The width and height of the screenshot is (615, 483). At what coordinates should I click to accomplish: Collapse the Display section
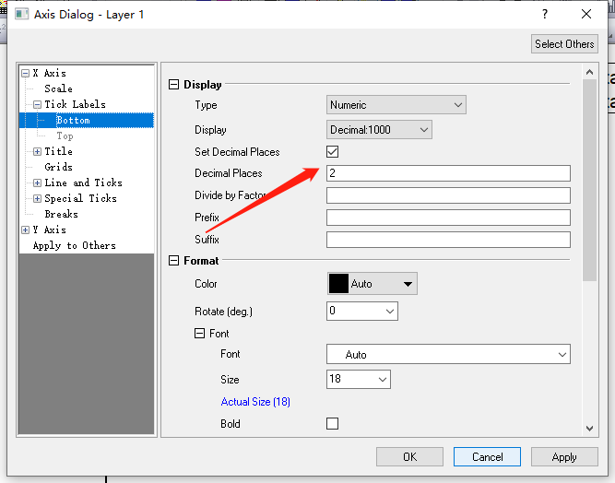click(173, 84)
